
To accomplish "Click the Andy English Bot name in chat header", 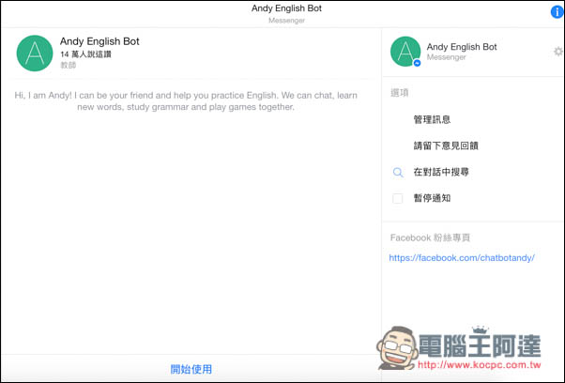I will click(99, 41).
